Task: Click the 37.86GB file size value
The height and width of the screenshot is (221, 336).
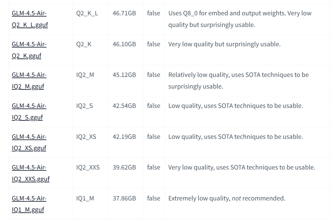Action: (124, 198)
